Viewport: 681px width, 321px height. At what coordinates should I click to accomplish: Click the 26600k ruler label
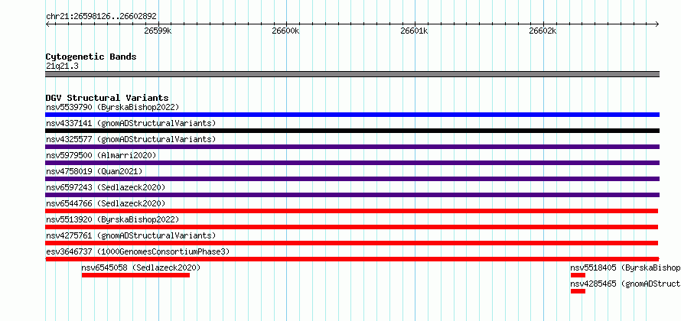click(285, 31)
